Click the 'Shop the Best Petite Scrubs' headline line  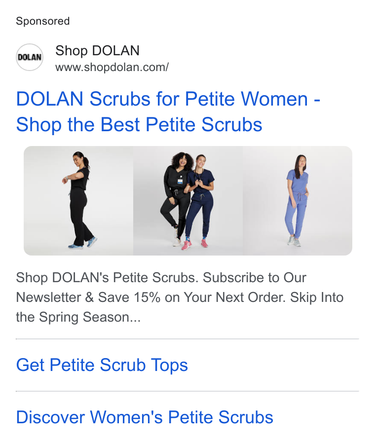(139, 125)
